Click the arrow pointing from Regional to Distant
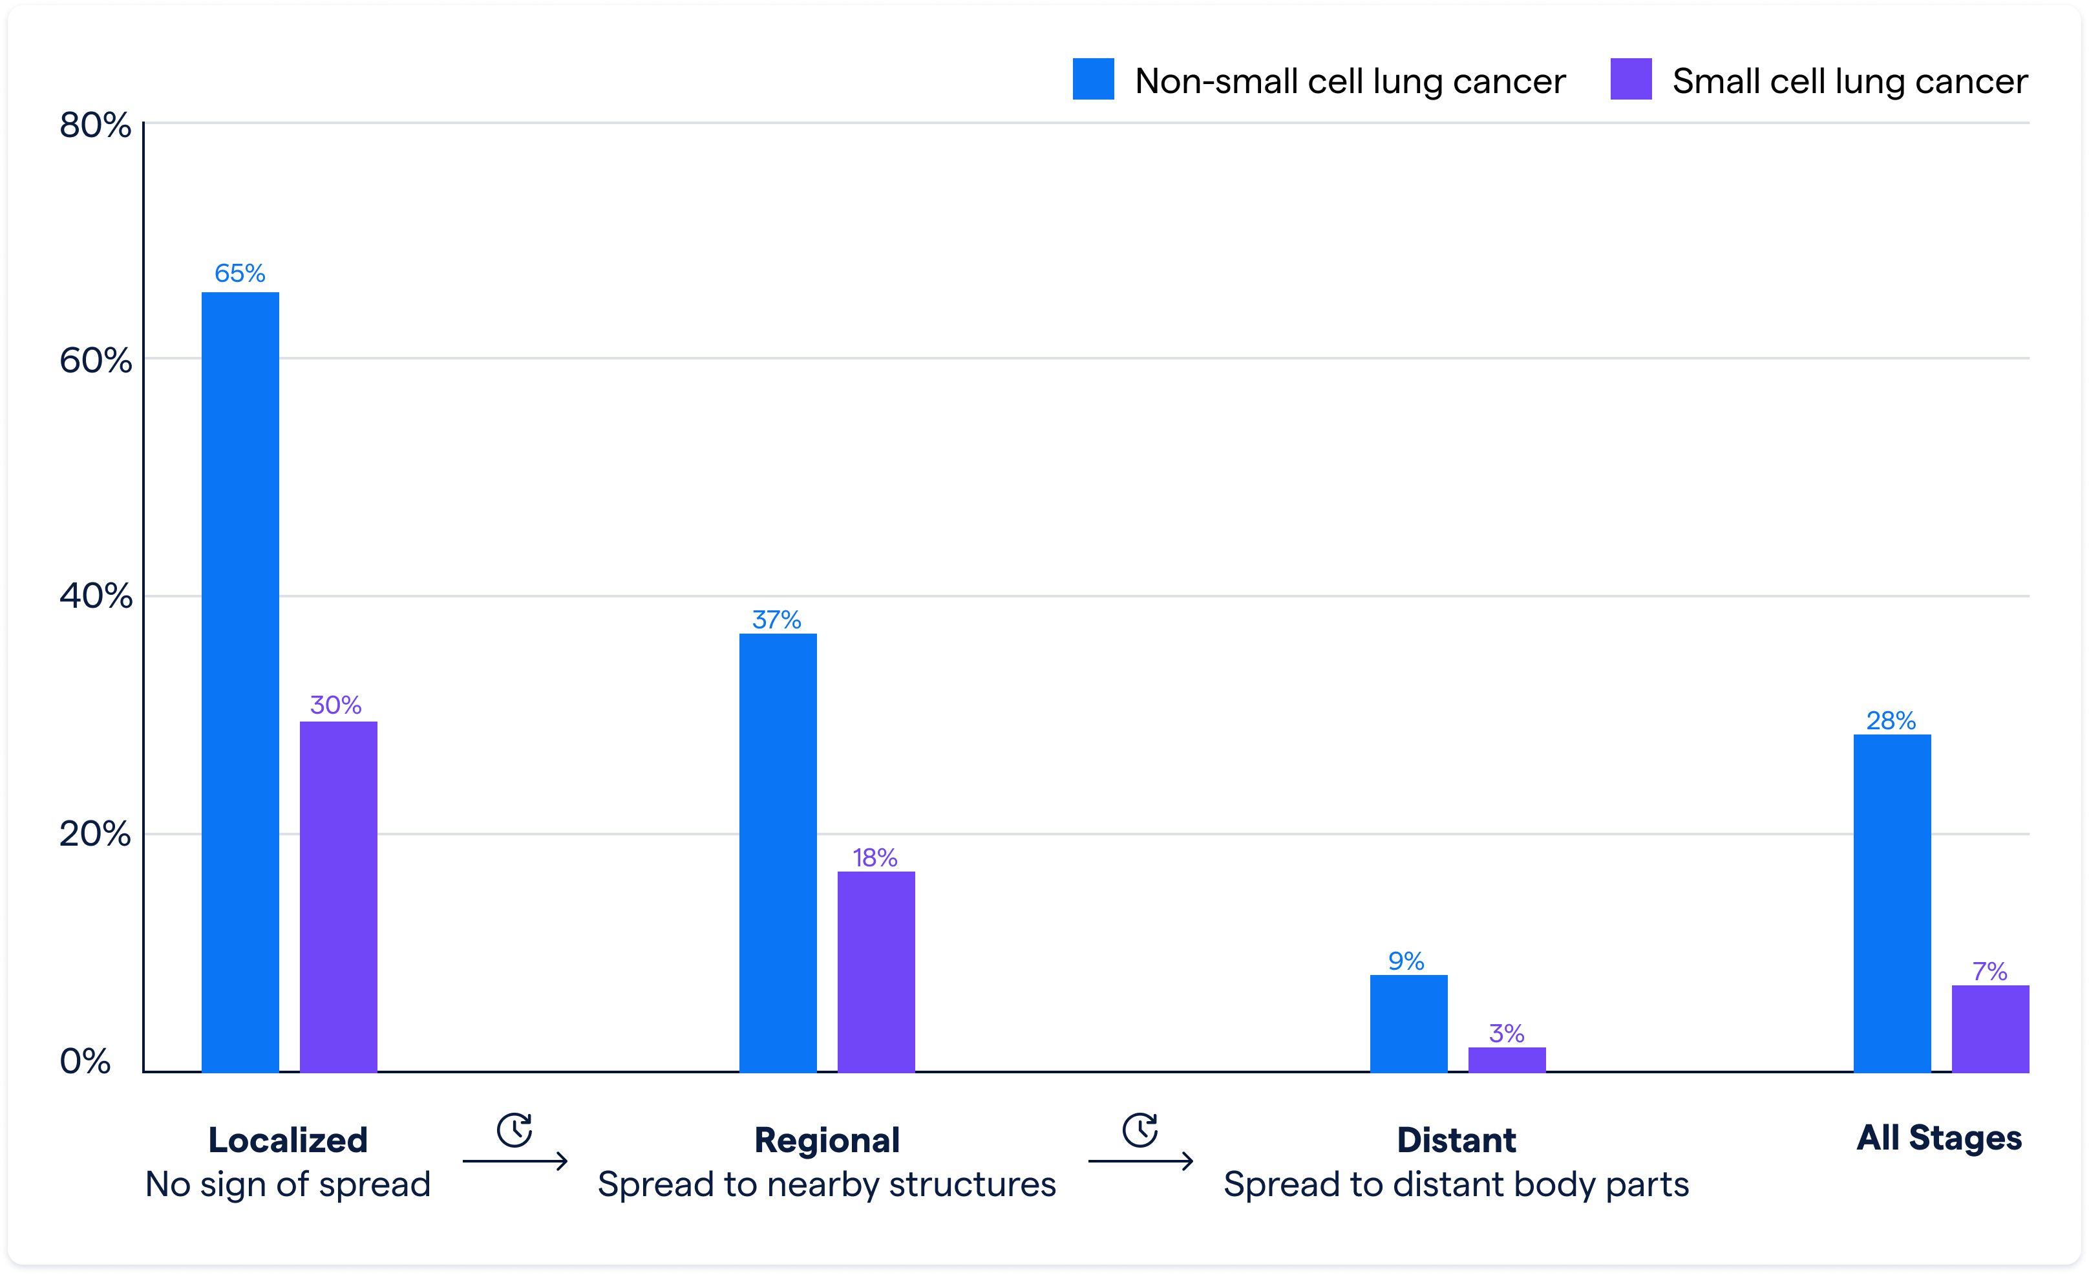This screenshot has height=1275, width=2089. pos(1140,1161)
